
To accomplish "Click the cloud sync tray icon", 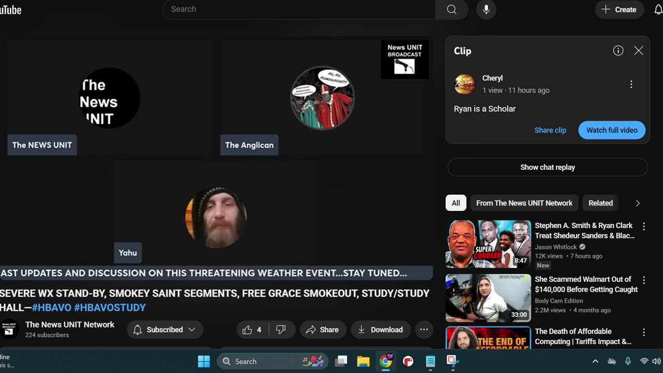I will (612, 361).
